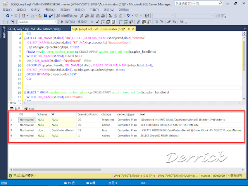Click the Display Estimated Execution Plan icon
This screenshot has width=248, height=186.
click(x=103, y=22)
